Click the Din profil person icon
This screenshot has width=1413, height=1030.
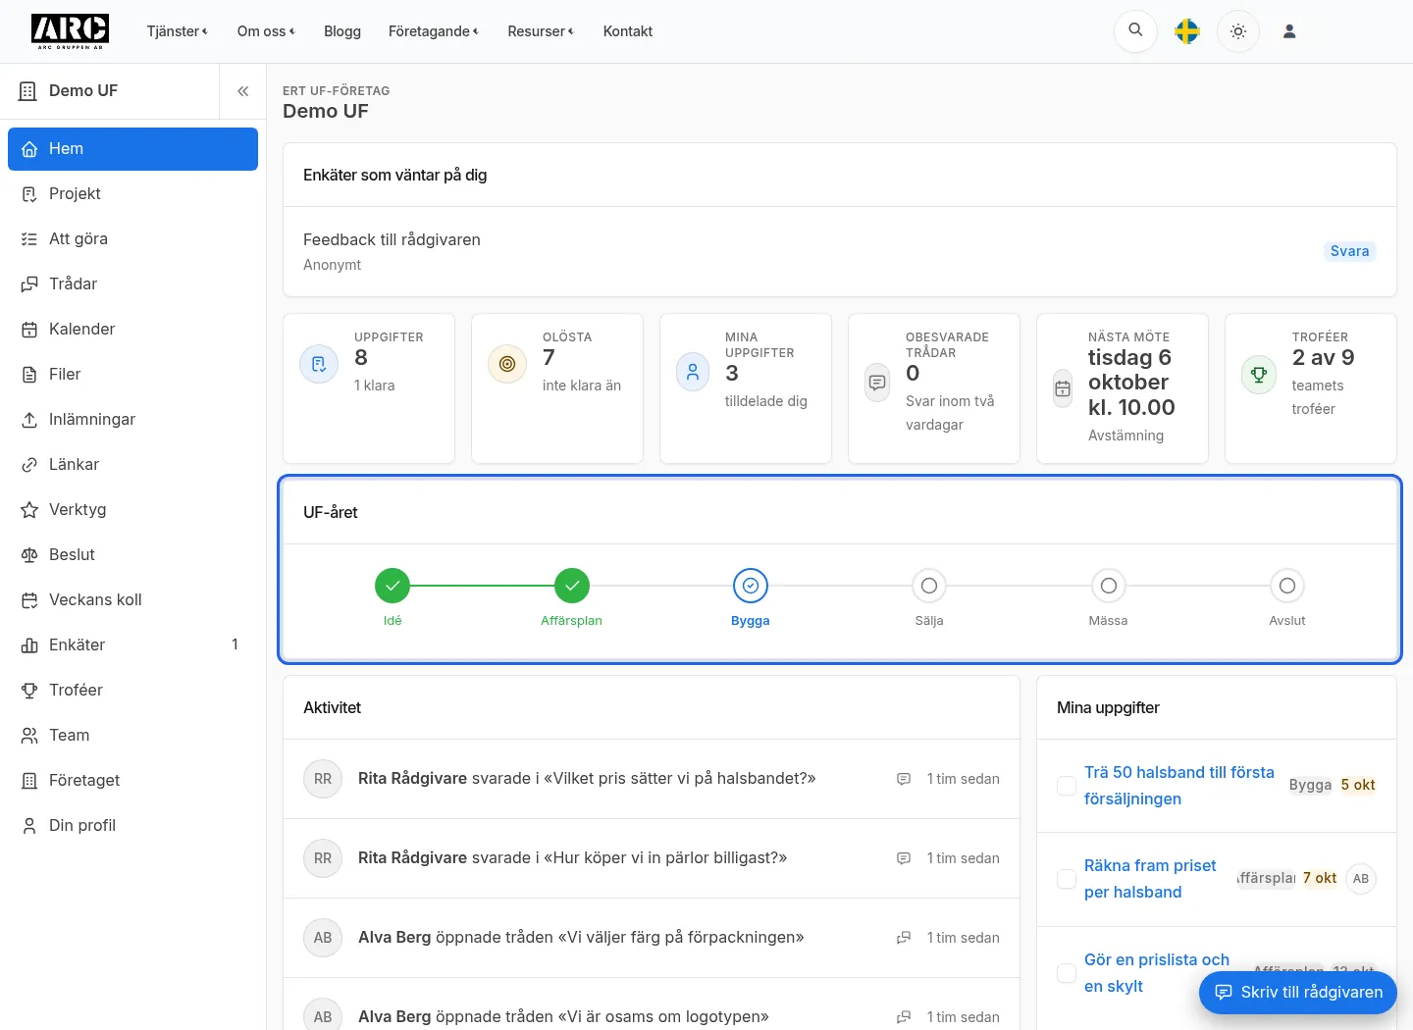point(29,826)
